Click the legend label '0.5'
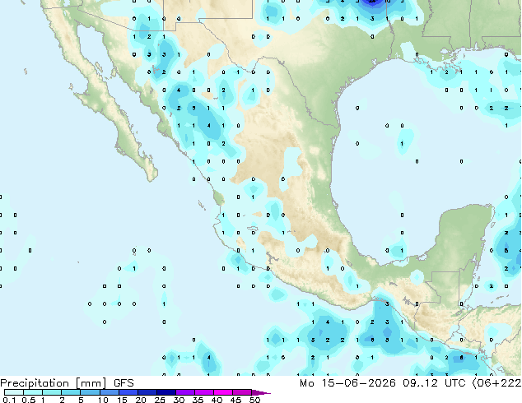522x403 pixels. (29, 400)
